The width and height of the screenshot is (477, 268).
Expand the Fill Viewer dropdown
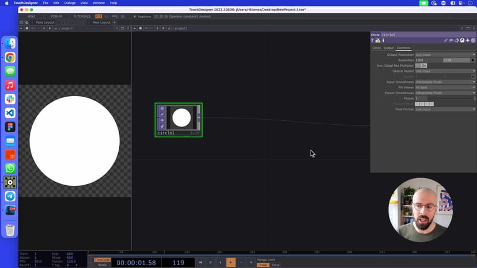point(445,87)
